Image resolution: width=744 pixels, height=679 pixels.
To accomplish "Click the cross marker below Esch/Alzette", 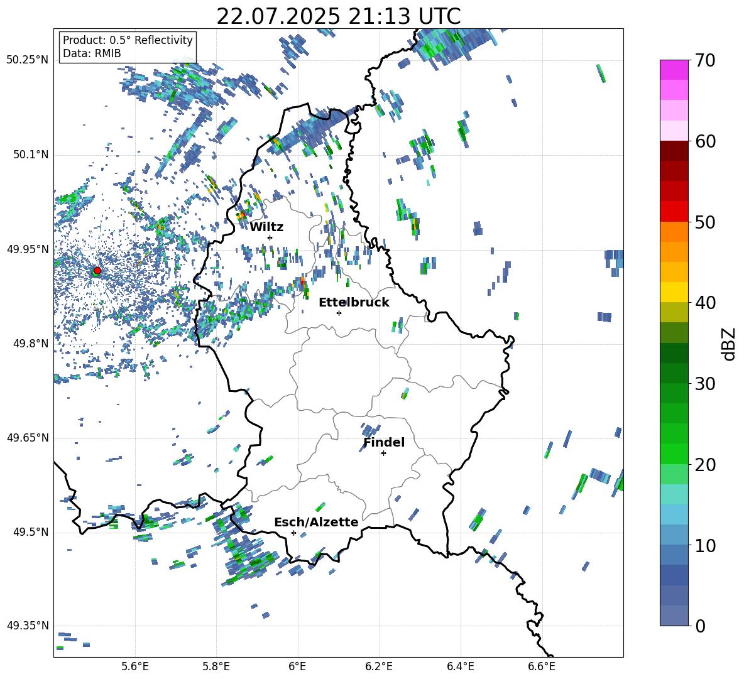I will (x=293, y=533).
